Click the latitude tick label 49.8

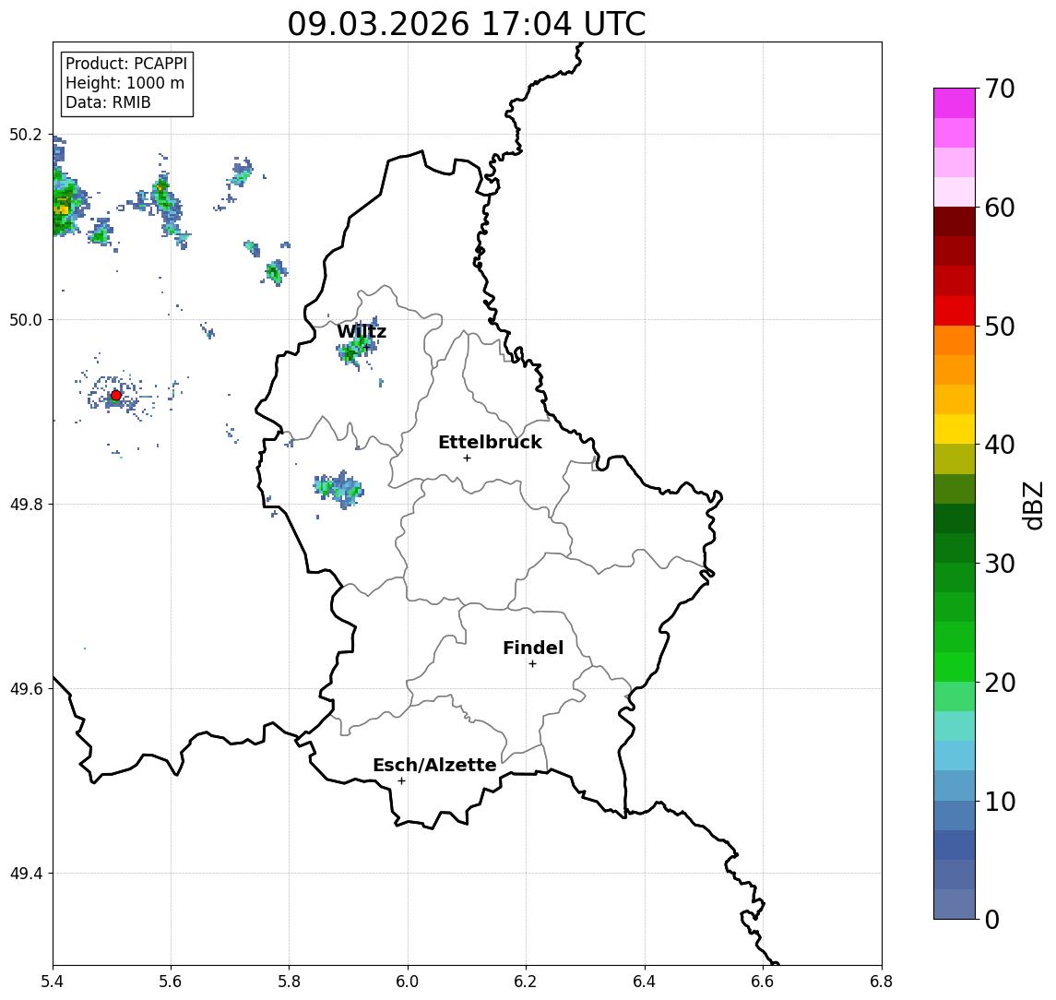pos(25,504)
